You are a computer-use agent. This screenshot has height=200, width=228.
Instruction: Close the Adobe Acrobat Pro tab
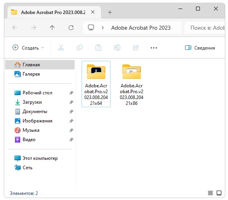pos(93,12)
